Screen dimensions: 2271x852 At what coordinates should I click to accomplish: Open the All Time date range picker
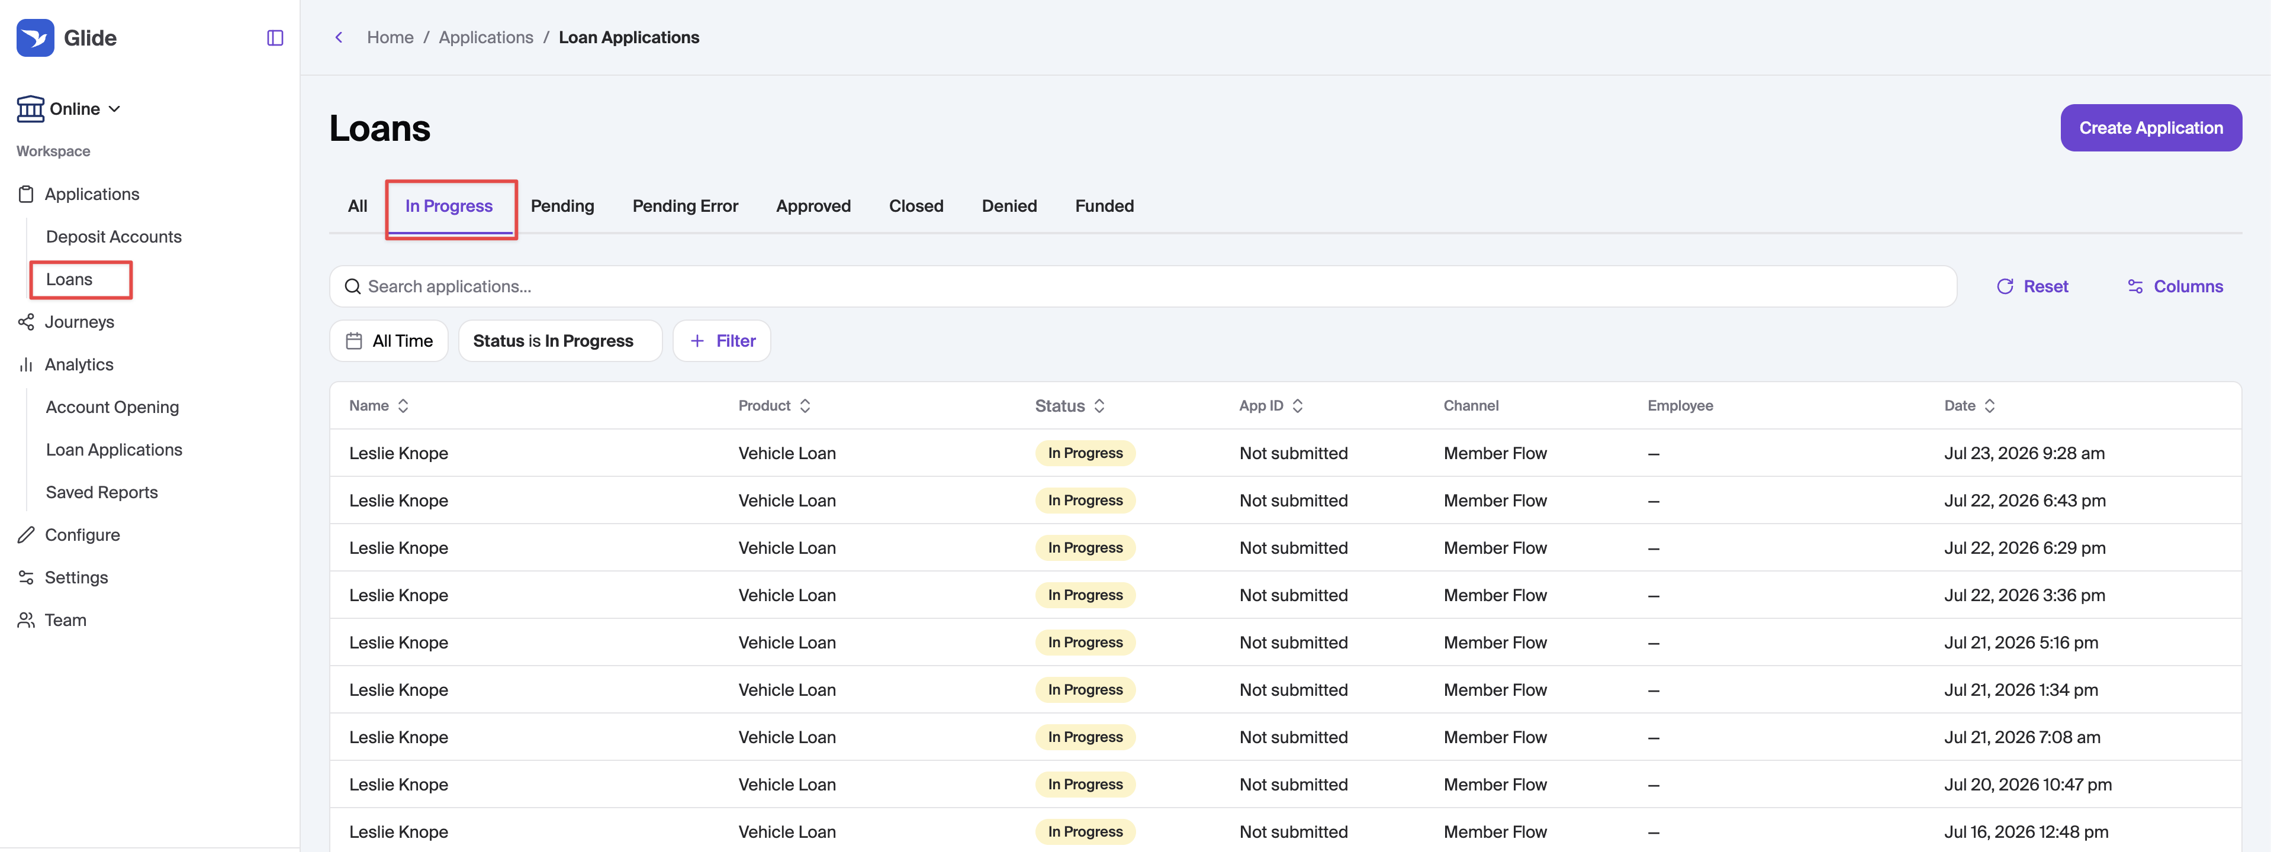[389, 341]
